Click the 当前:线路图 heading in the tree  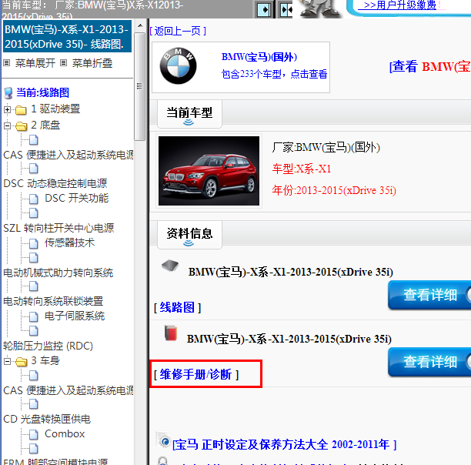(x=42, y=92)
